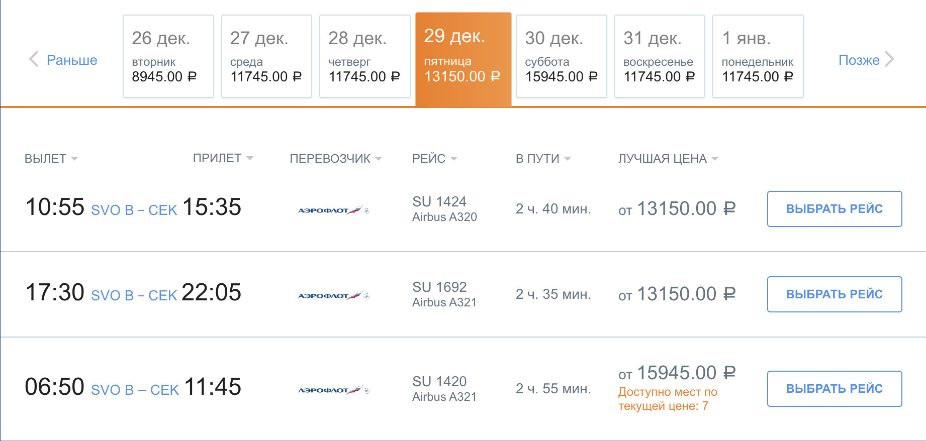
Task: Click the left chevron next to Раньше
Action: click(x=34, y=59)
